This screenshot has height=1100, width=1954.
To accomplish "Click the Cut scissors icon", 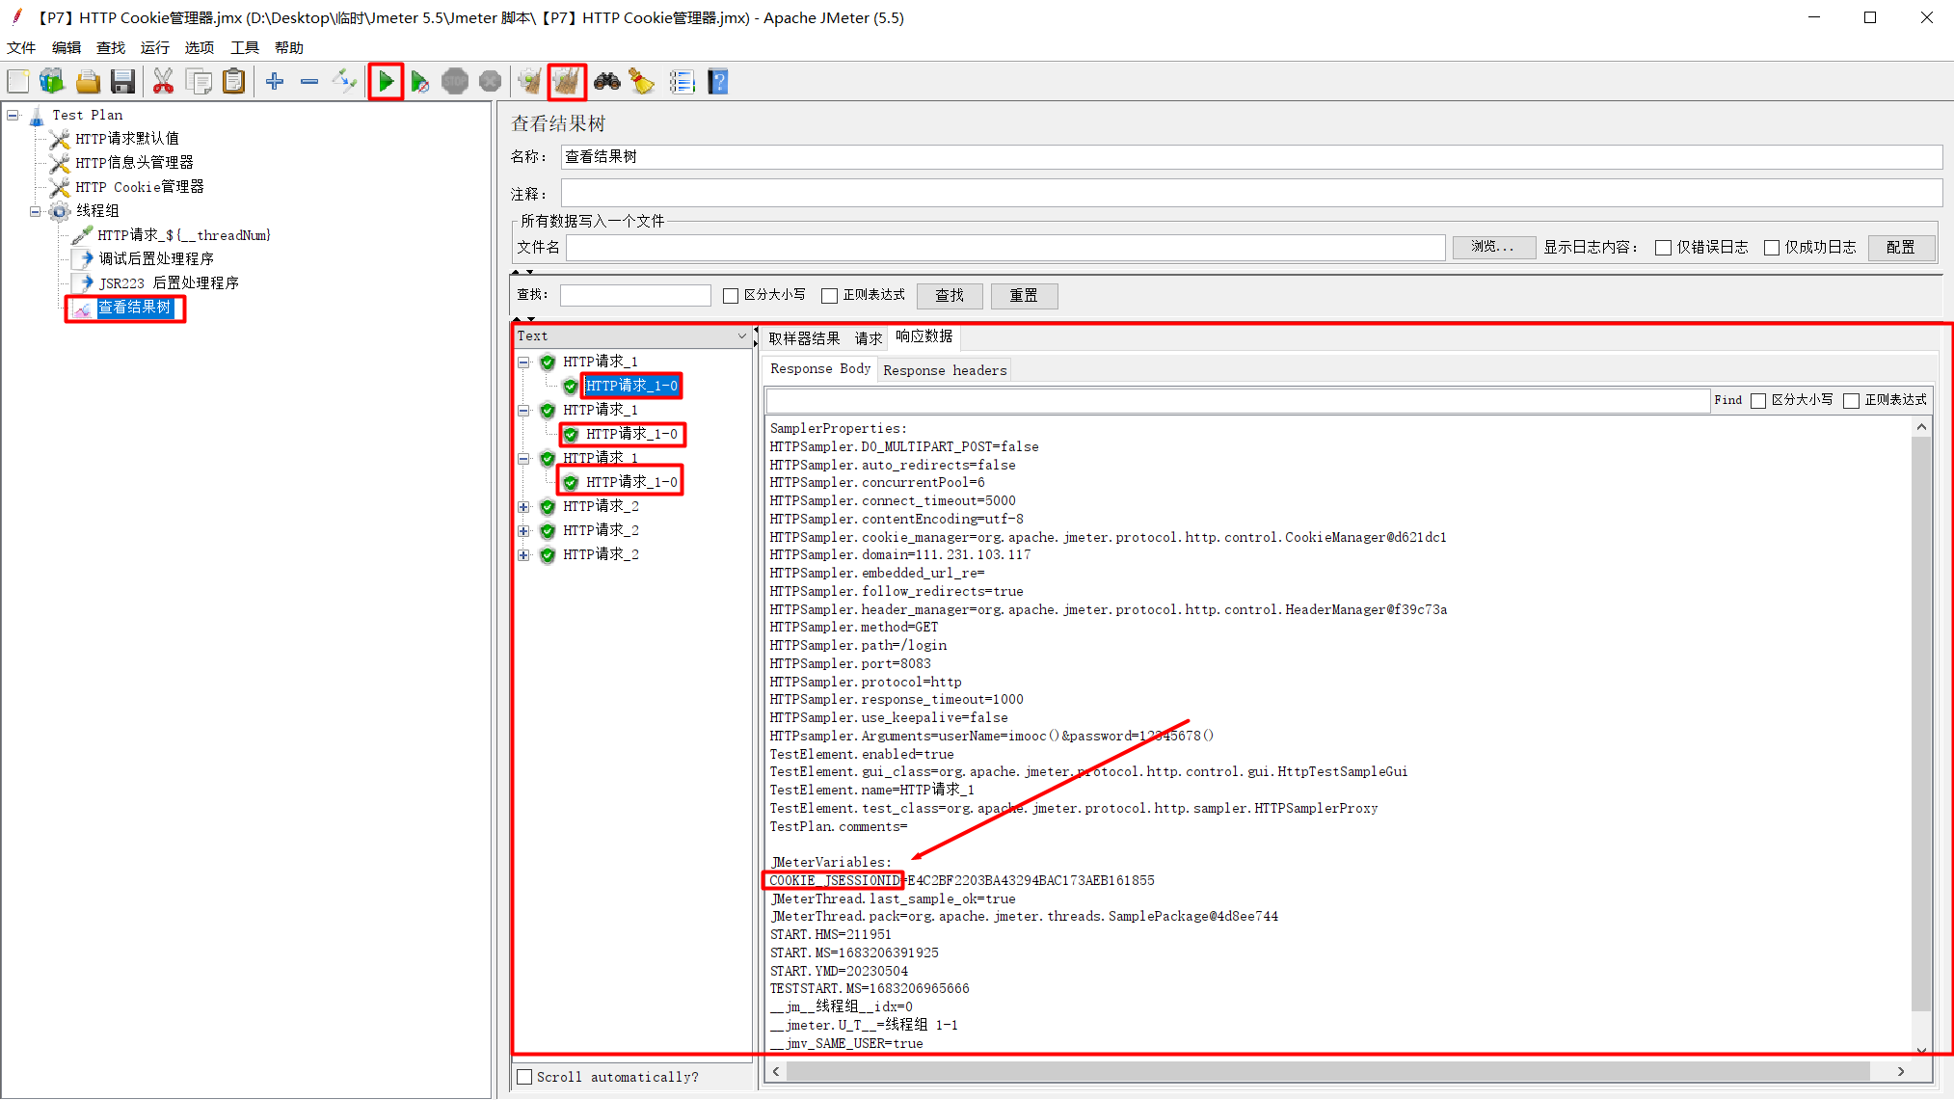I will [x=164, y=82].
